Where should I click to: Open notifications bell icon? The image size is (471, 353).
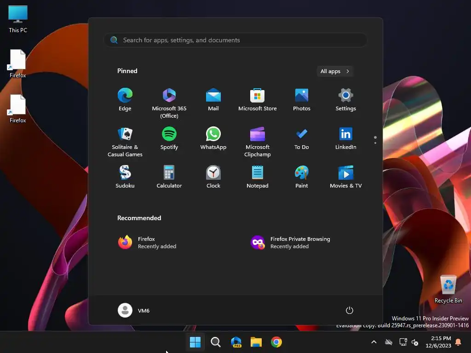click(x=459, y=342)
